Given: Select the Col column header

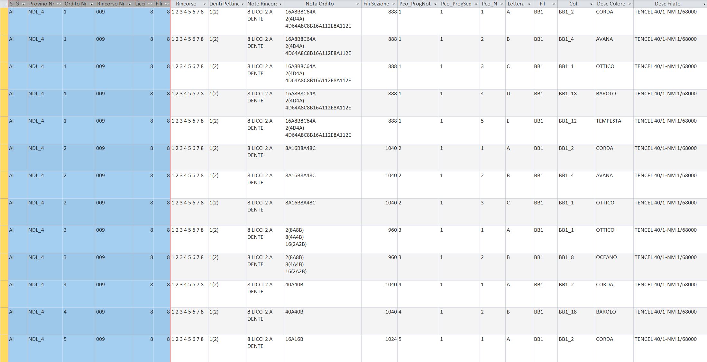Looking at the screenshot, I should pos(573,4).
